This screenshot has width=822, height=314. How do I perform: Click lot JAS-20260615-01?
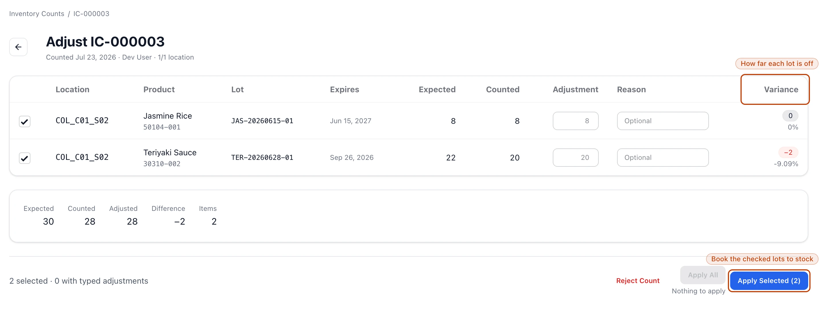pos(262,121)
